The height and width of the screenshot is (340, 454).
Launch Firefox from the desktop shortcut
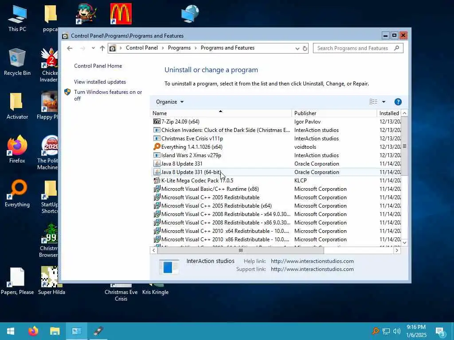point(17,150)
